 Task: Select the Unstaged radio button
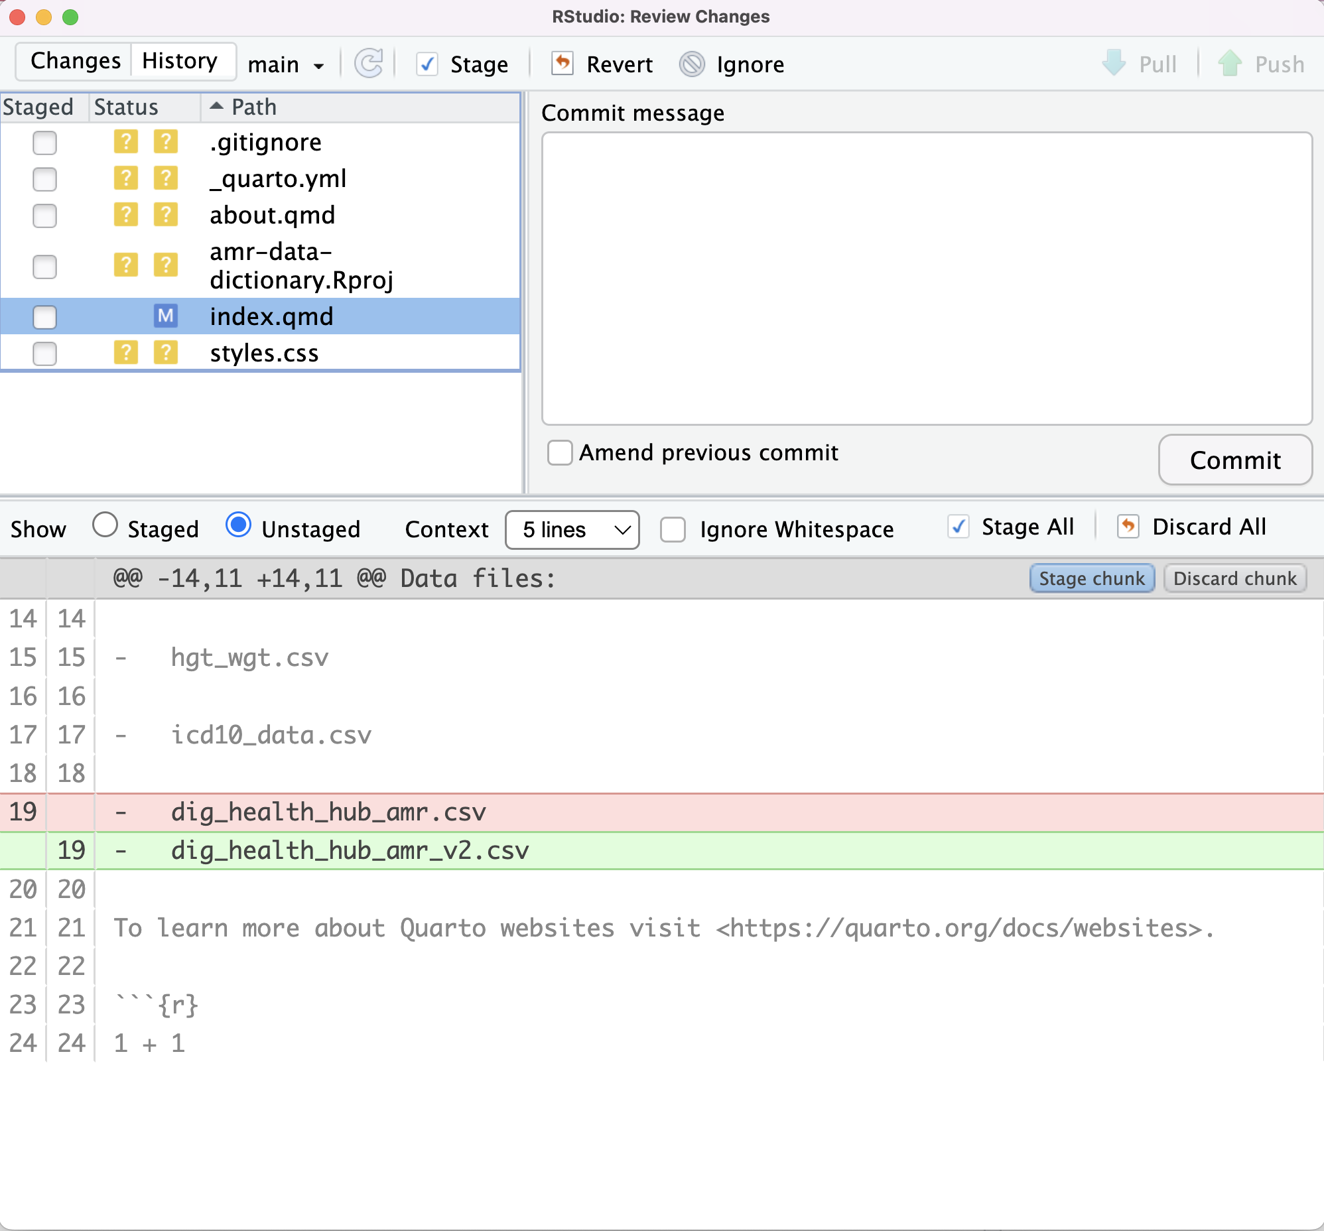(238, 525)
